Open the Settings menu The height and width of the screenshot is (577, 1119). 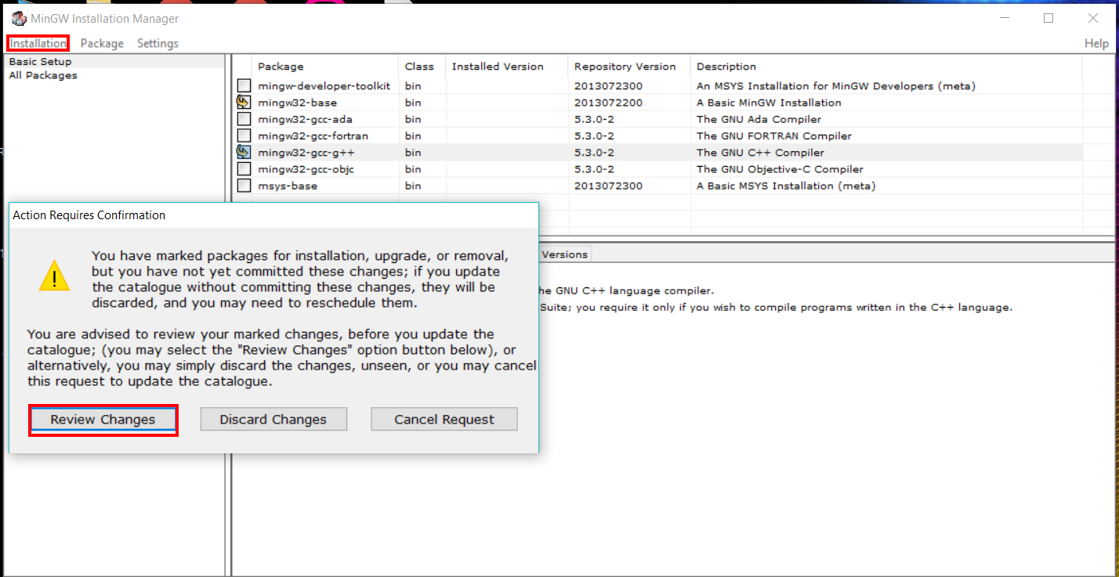coord(157,43)
